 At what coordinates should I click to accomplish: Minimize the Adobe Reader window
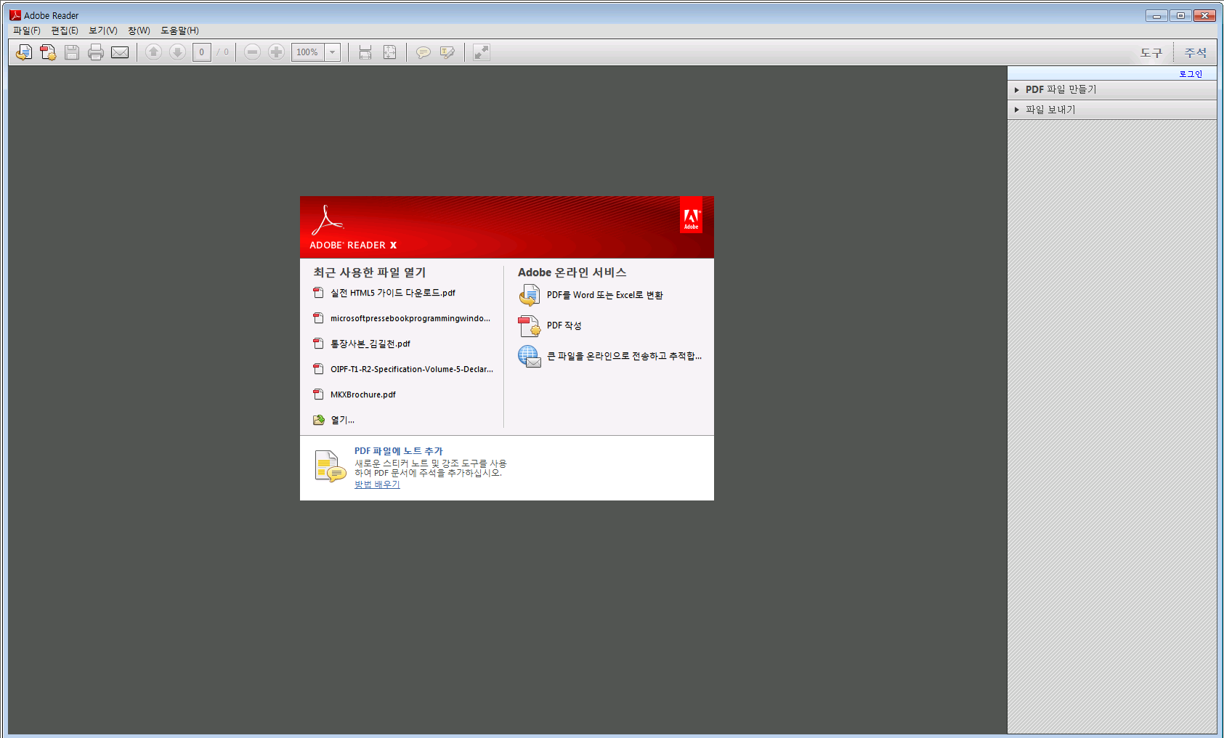pos(1156,15)
